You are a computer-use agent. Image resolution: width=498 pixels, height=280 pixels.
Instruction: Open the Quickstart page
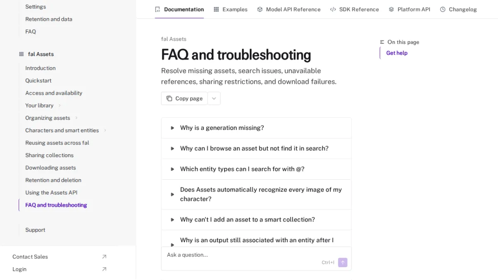pos(38,80)
